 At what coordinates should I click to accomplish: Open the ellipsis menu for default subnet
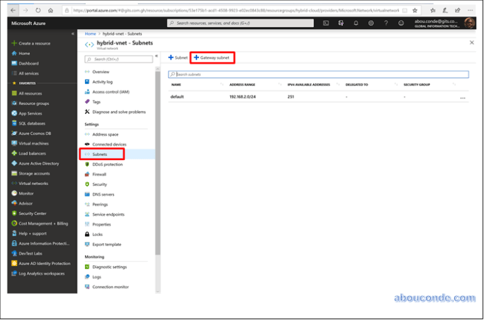[463, 98]
